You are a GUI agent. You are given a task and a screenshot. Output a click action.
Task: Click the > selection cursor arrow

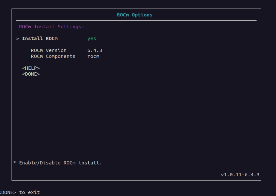[x=17, y=38]
